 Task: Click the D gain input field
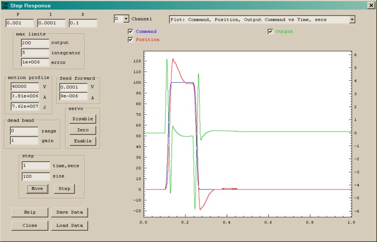(x=83, y=23)
